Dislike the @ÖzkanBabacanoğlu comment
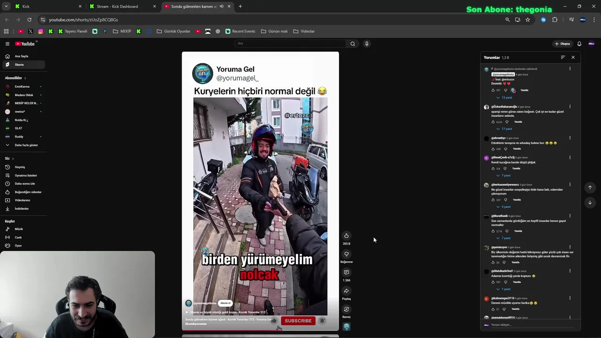This screenshot has width=601, height=338. click(506, 122)
